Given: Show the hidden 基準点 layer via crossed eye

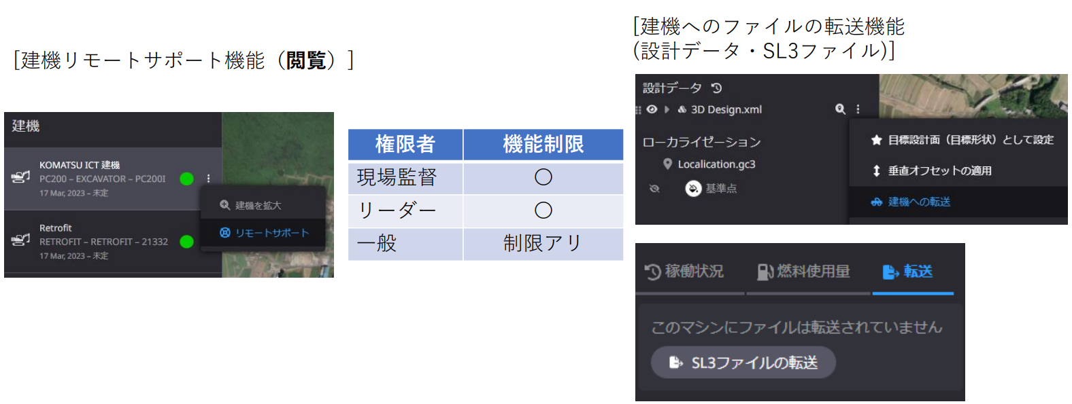Looking at the screenshot, I should pyautogui.click(x=654, y=189).
